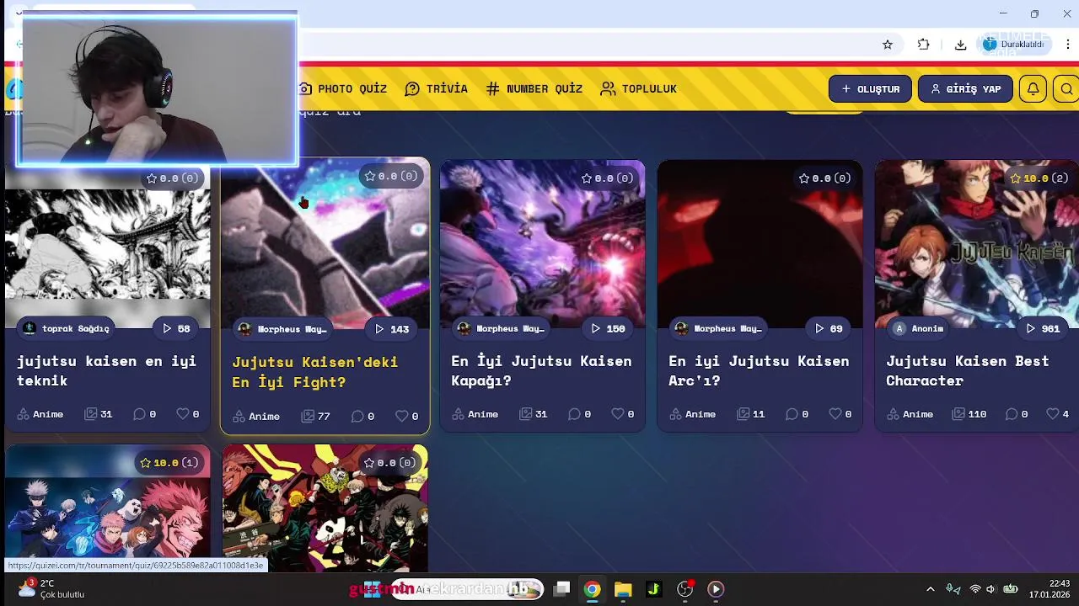Screen dimensions: 1079x606
Task: Click the Oluştur button
Action: 870,88
